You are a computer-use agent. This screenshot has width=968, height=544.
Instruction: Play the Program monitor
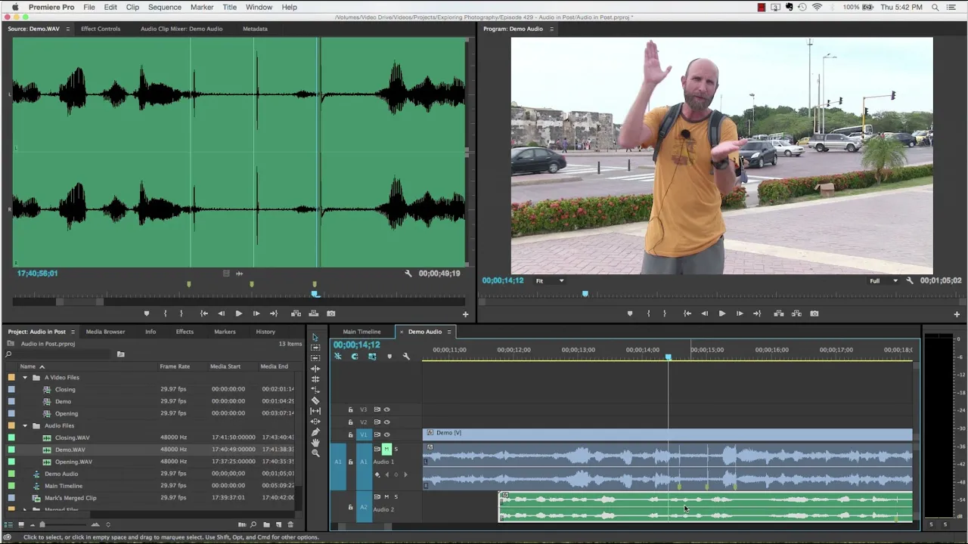point(721,314)
